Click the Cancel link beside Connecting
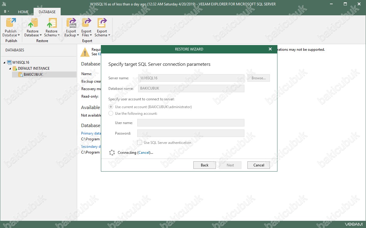366x228 pixels. pyautogui.click(x=144, y=153)
